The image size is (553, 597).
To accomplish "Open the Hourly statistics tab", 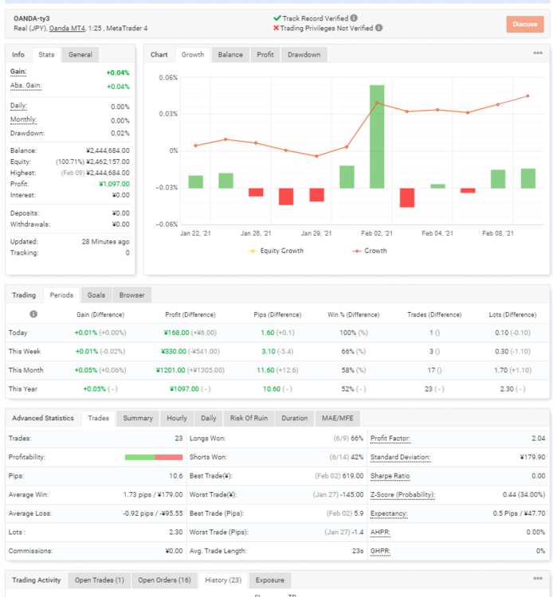I will pos(177,418).
